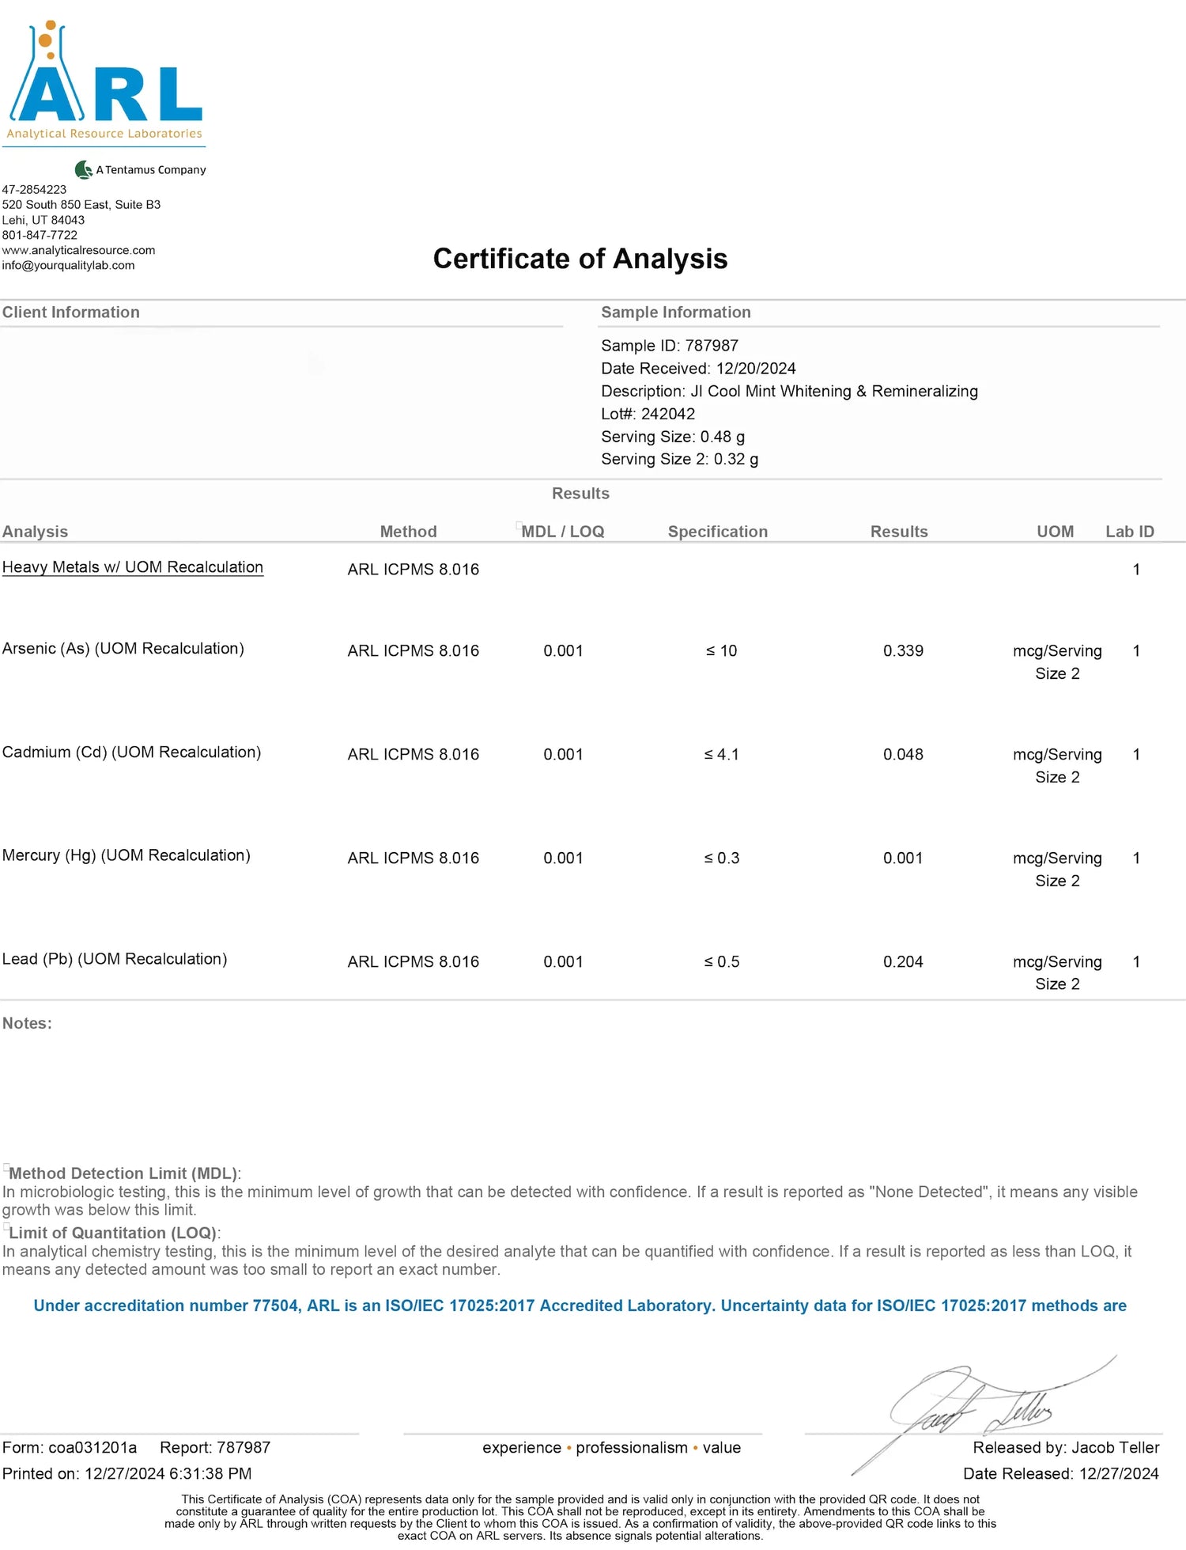This screenshot has height=1550, width=1186.
Task: Open the www.analyticalresource.com website link
Action: 78,250
